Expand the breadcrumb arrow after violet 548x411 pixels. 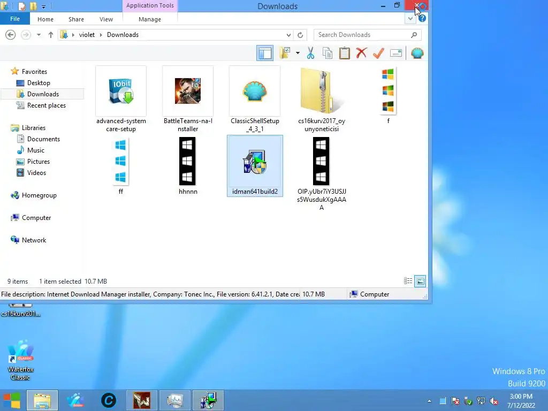point(101,35)
